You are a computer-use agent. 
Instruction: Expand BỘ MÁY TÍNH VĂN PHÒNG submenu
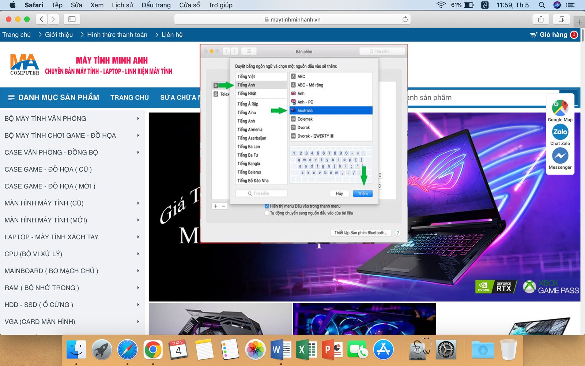click(x=138, y=119)
